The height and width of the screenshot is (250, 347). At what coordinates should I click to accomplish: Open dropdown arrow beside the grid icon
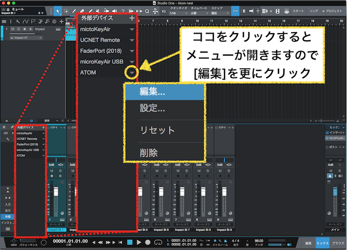coord(271,11)
